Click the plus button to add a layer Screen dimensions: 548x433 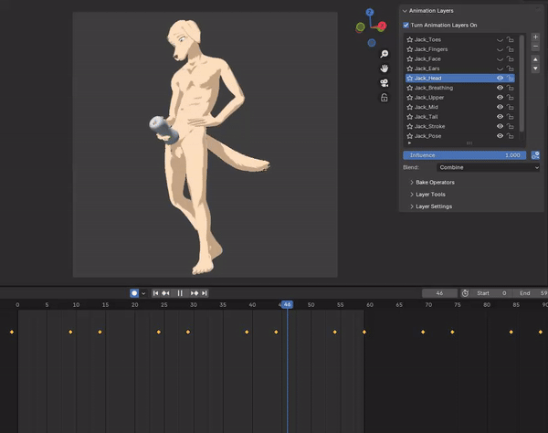[535, 37]
